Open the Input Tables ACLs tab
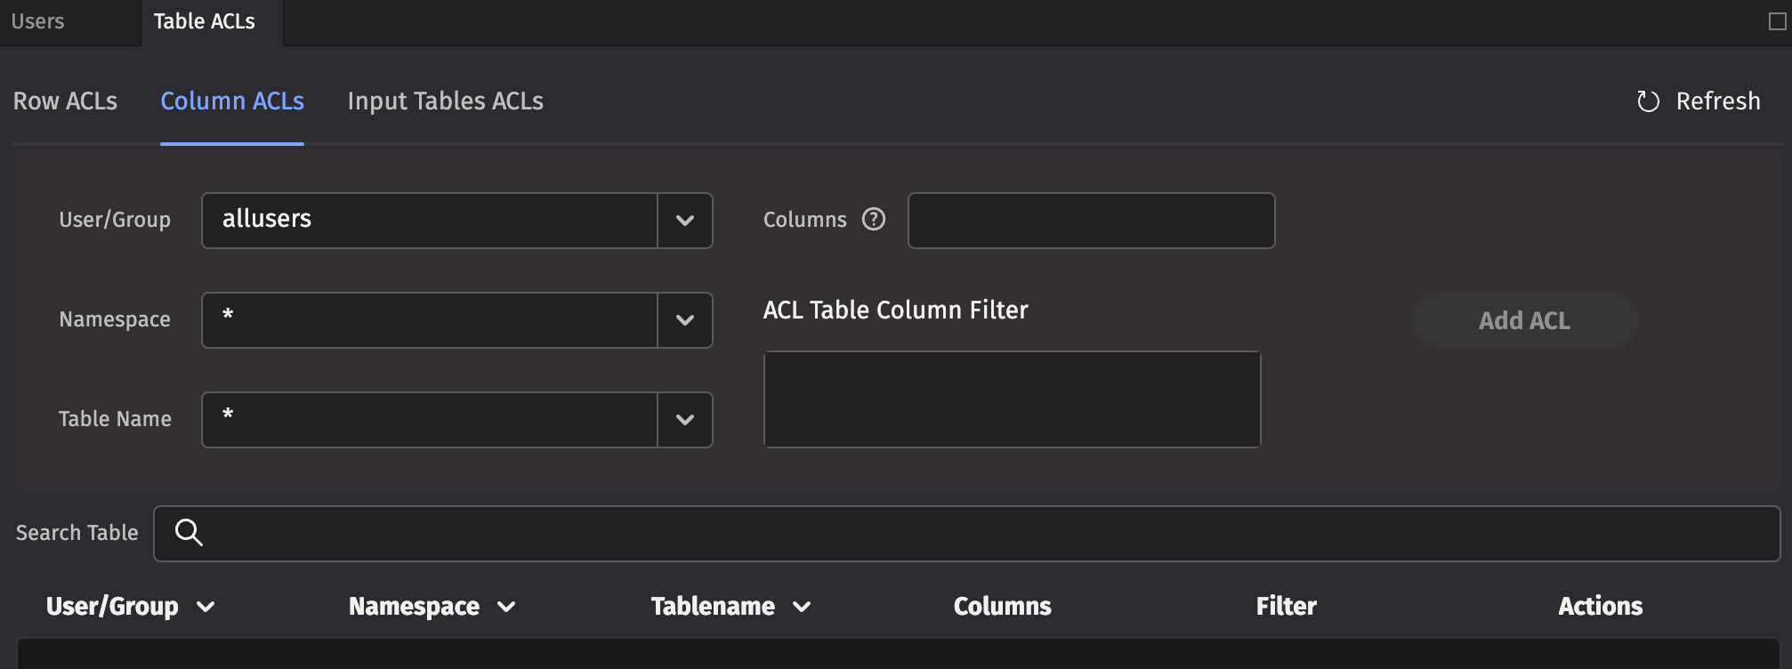The image size is (1792, 669). point(445,101)
